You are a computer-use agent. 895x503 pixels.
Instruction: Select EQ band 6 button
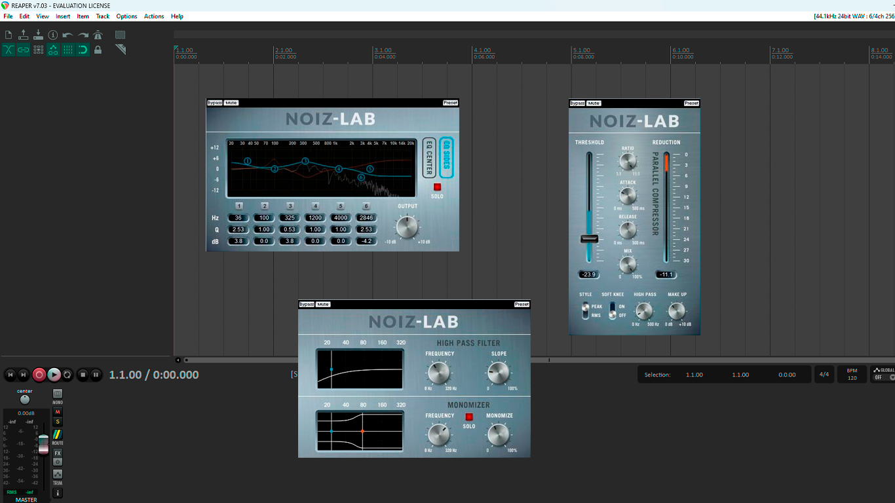(366, 206)
